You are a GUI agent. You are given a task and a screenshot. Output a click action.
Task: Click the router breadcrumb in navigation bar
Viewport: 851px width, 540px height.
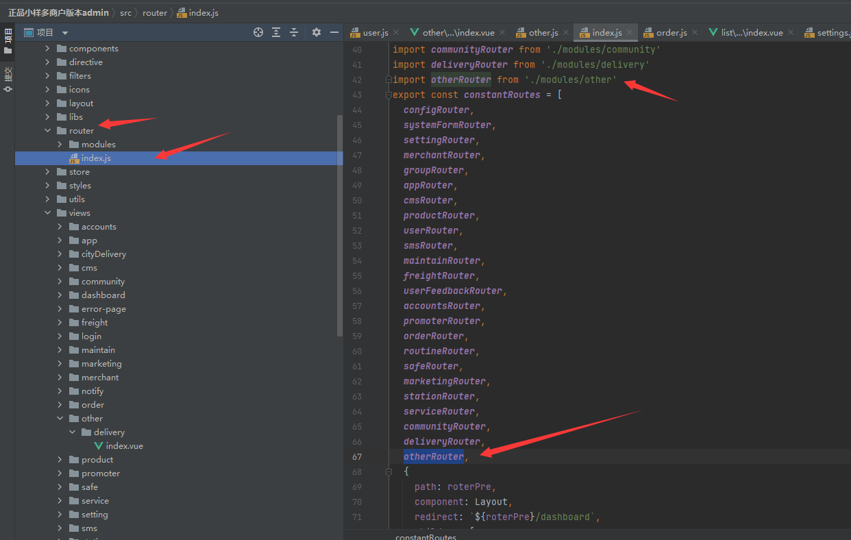point(155,13)
